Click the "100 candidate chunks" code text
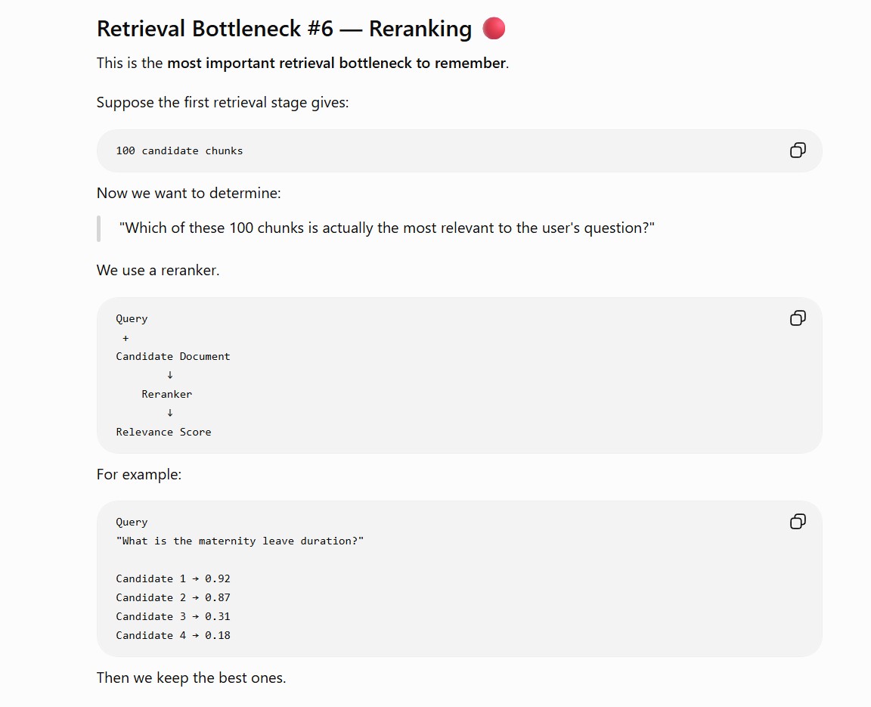Image resolution: width=871 pixels, height=707 pixels. pos(179,150)
